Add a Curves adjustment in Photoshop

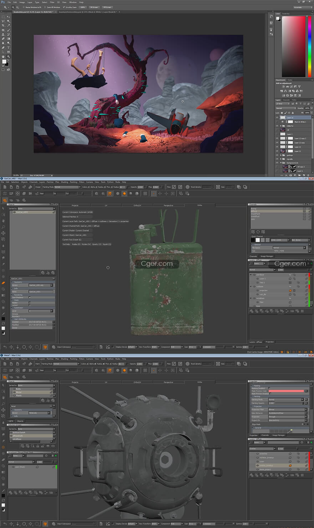[x=292, y=87]
